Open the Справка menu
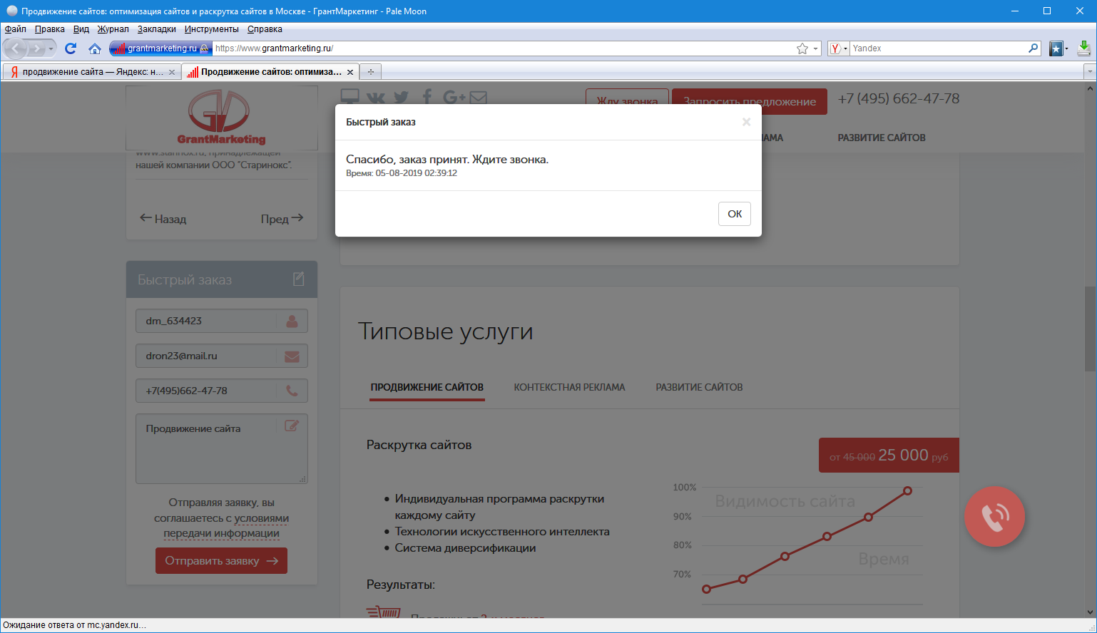 pyautogui.click(x=265, y=29)
